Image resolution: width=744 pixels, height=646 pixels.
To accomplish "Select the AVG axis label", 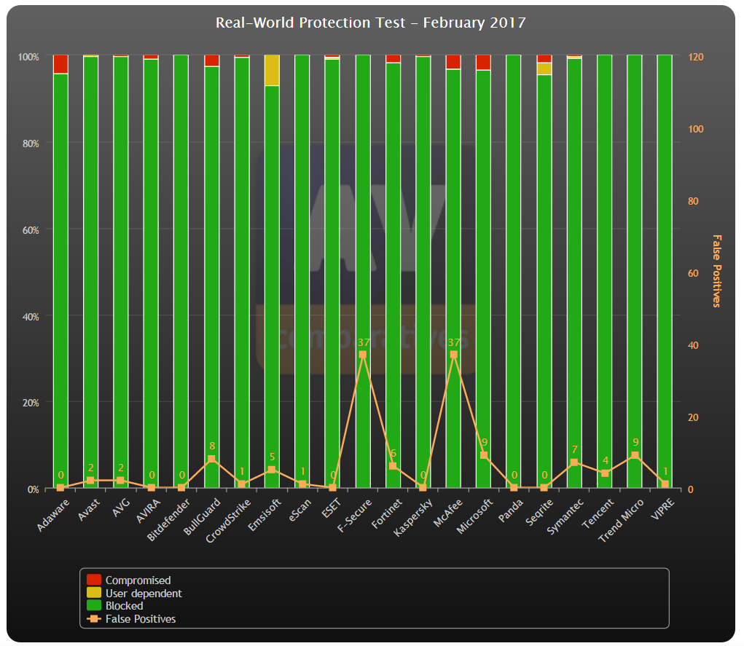I will tap(121, 508).
